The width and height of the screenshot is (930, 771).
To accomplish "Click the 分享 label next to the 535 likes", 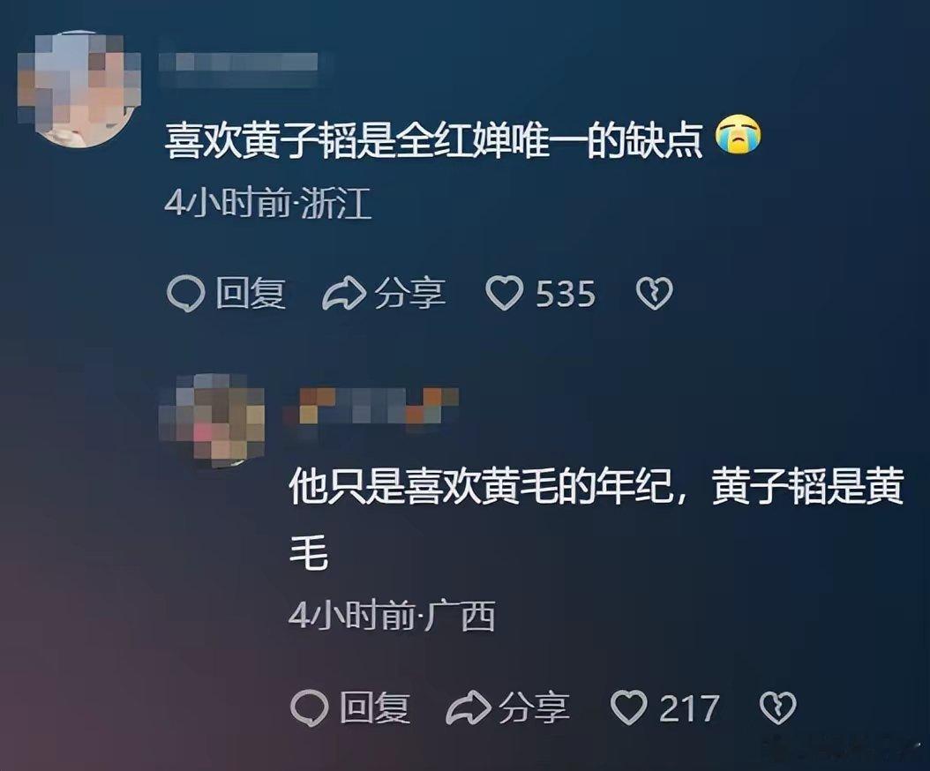I will click(409, 294).
